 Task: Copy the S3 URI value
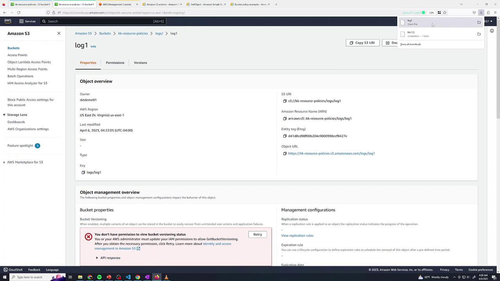tap(285, 101)
